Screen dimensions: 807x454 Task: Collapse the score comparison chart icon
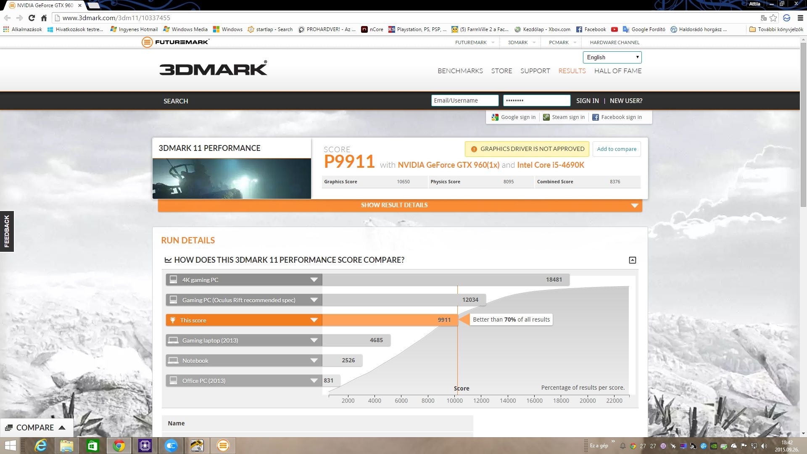click(x=632, y=260)
